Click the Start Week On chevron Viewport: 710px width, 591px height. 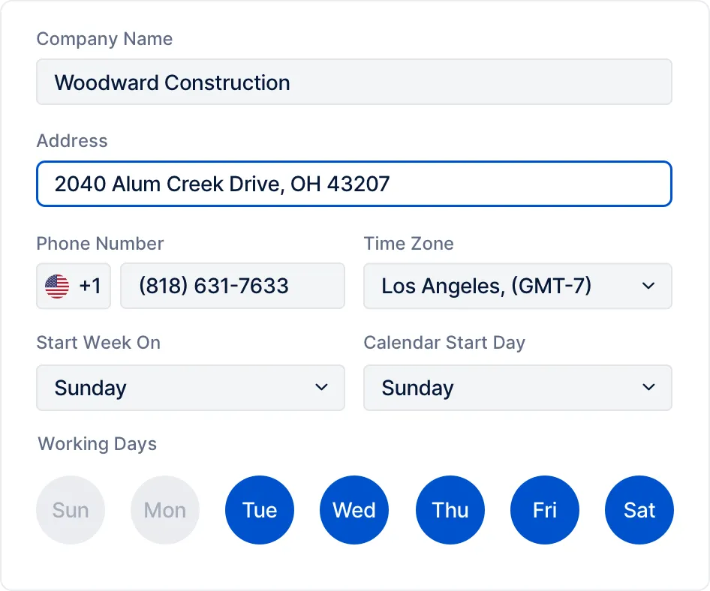[x=322, y=388]
